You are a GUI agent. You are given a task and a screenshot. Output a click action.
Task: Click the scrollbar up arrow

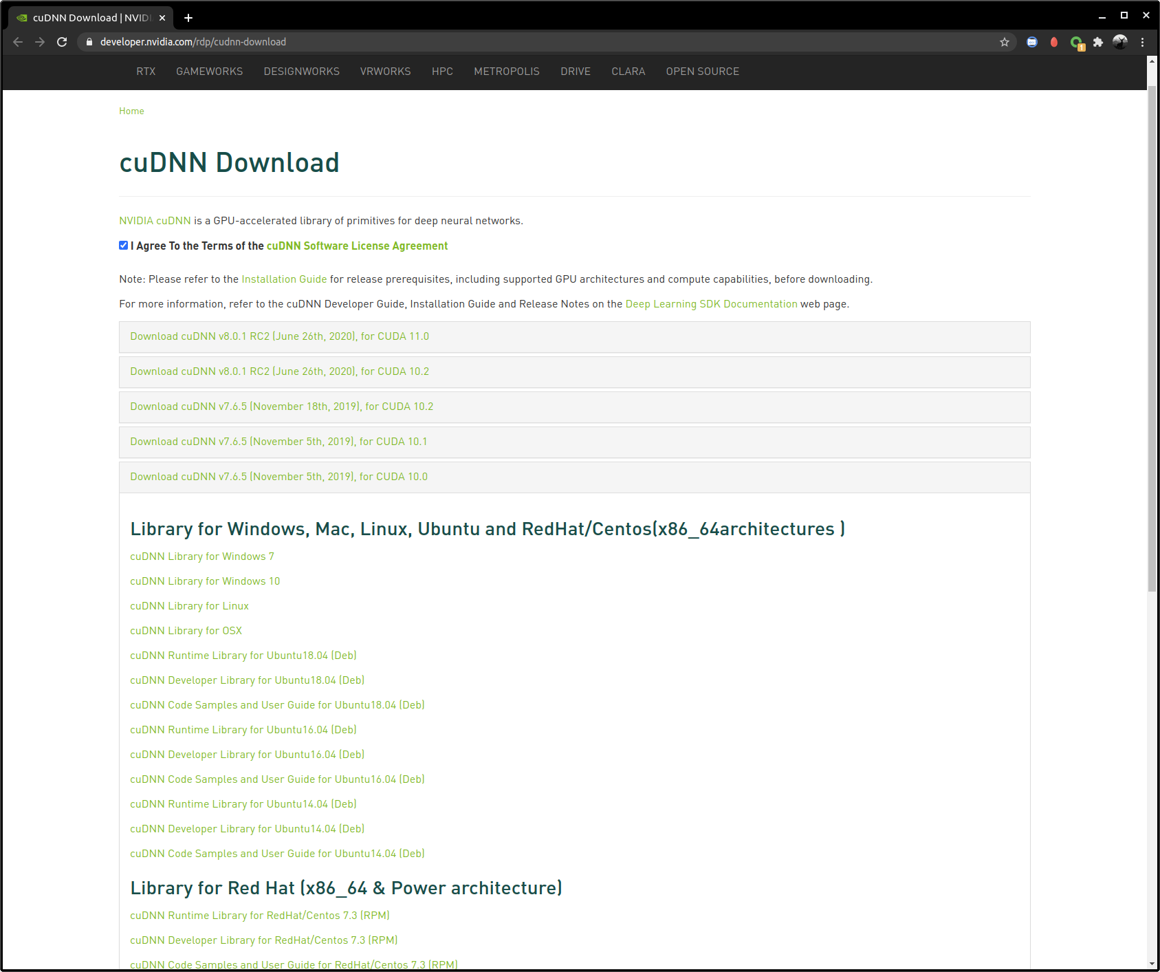click(1152, 61)
